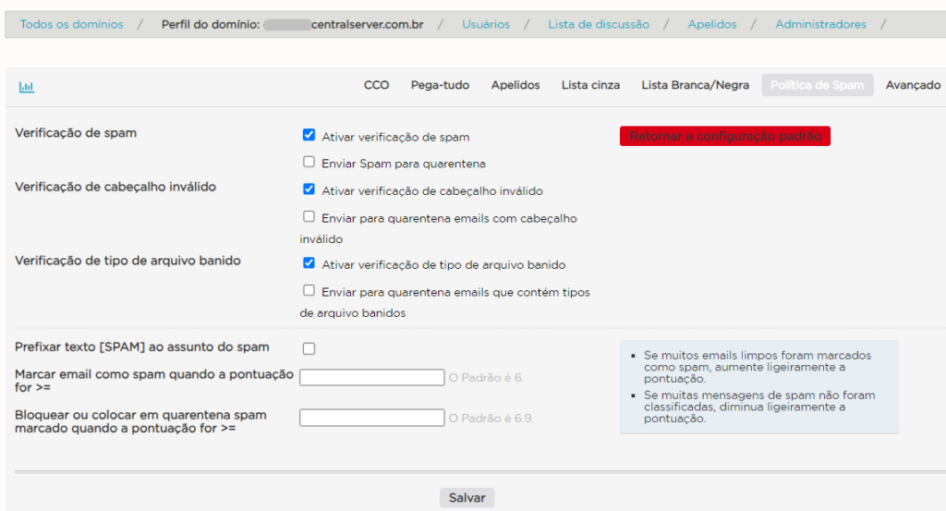Open the Lista de discussão link

coord(598,24)
